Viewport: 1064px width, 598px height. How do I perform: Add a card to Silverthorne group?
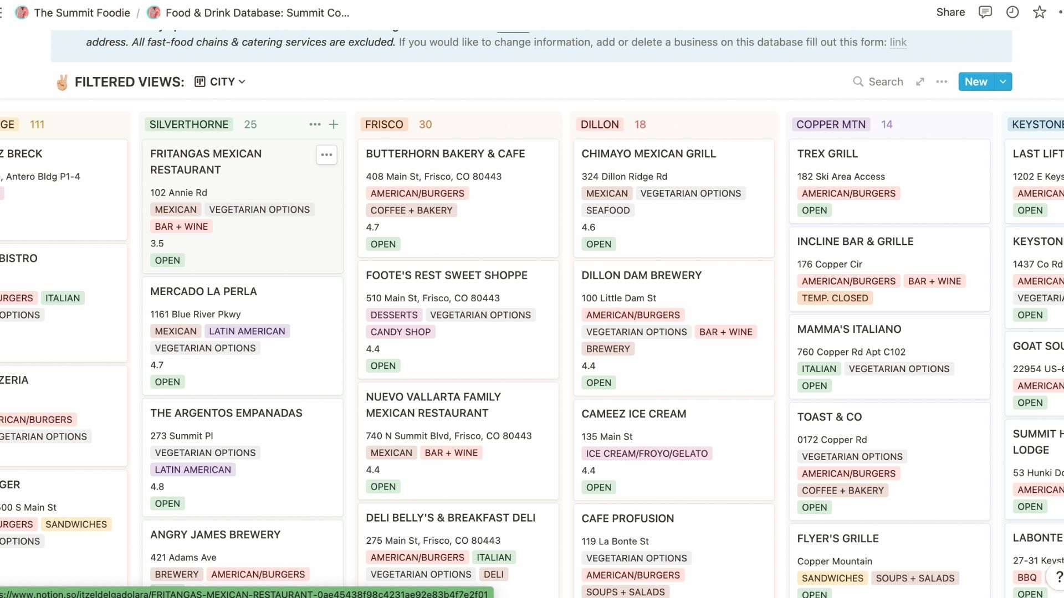[334, 125]
